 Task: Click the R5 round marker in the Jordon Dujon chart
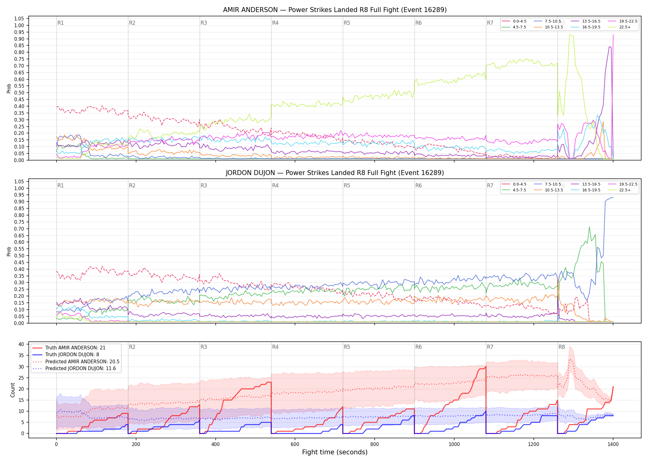click(347, 186)
